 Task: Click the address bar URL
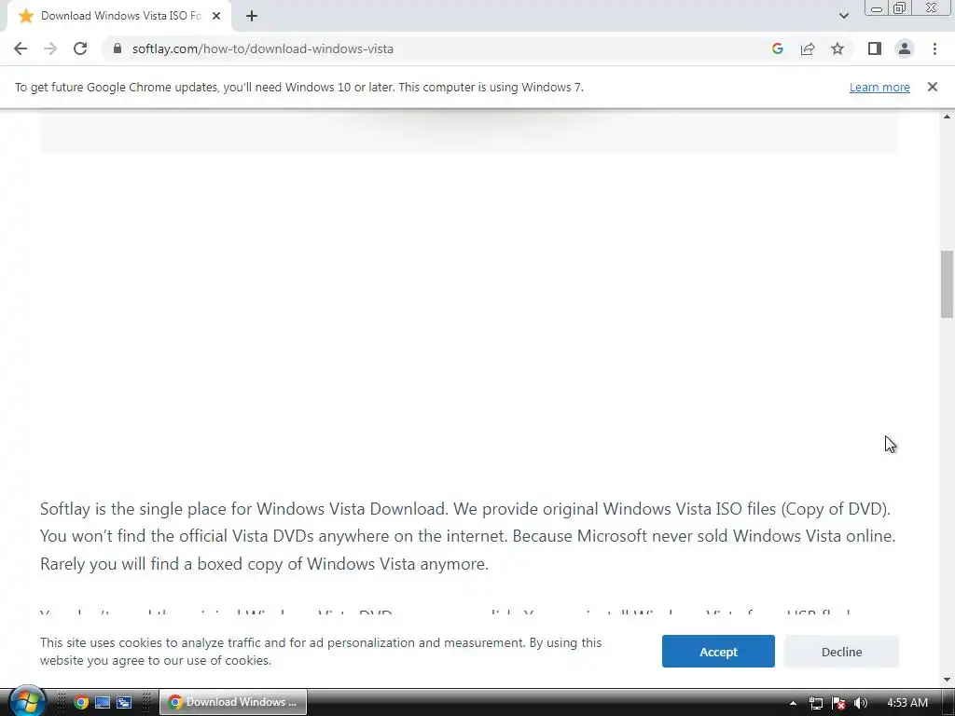(x=262, y=48)
